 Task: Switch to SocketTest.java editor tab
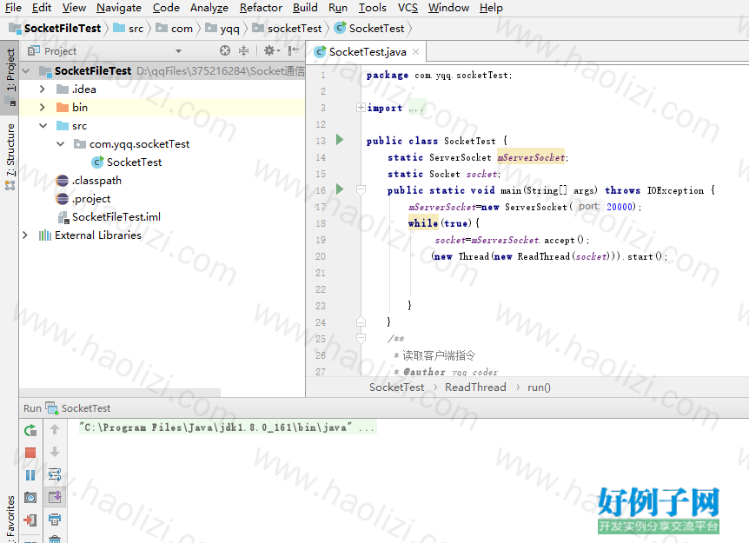tap(367, 51)
